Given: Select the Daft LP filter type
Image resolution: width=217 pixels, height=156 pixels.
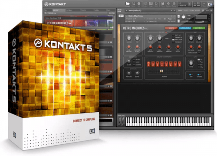Looking at the screenshot, I should pyautogui.click(x=173, y=35).
